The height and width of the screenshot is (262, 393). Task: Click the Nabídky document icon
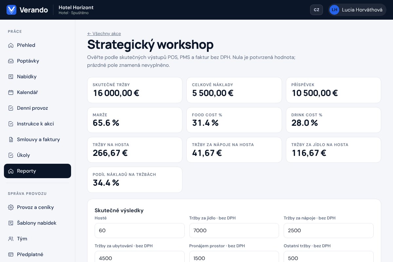point(11,77)
